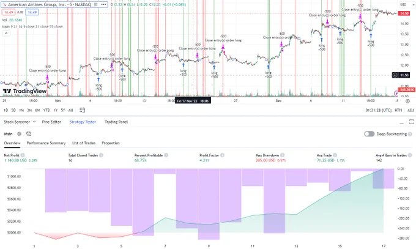Click info icon beside Avg # Bars in Trades
This screenshot has height=249, width=416.
410,155
